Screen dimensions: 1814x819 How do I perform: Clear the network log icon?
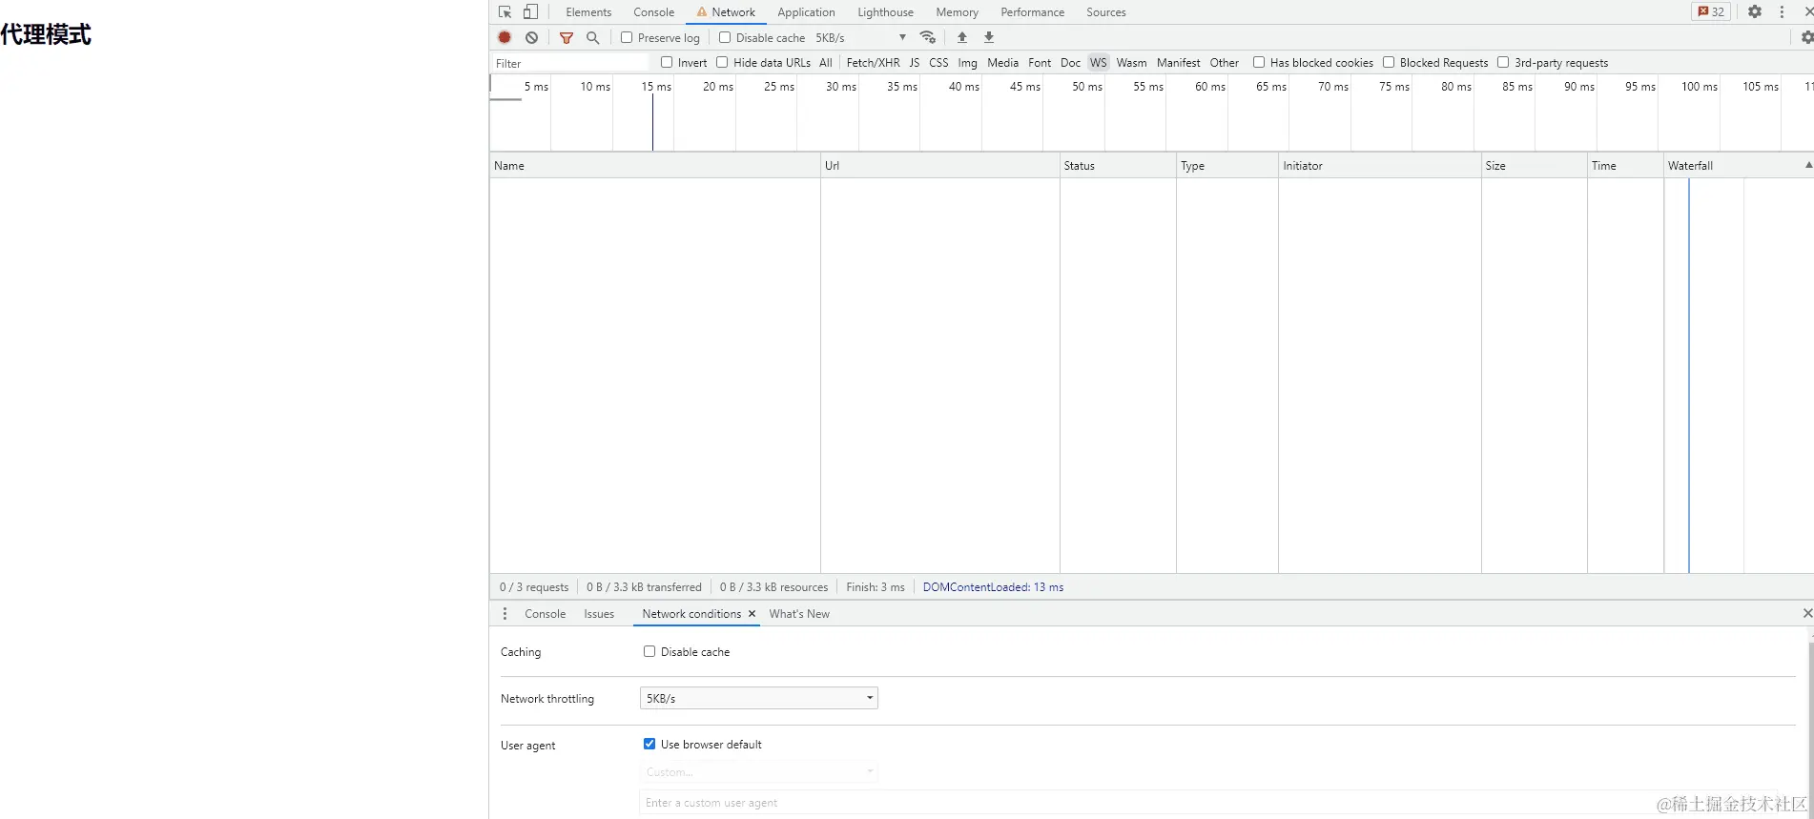pyautogui.click(x=531, y=37)
